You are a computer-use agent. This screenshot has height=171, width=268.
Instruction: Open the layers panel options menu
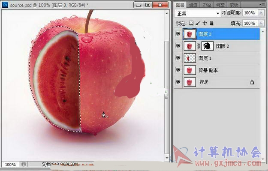tap(262, 5)
